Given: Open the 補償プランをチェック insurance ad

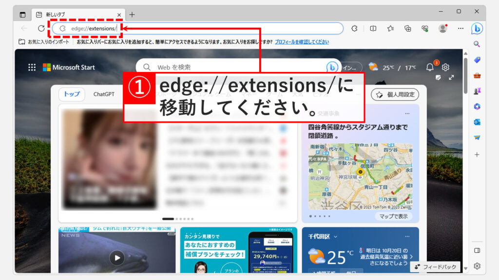Looking at the screenshot, I should [x=239, y=250].
